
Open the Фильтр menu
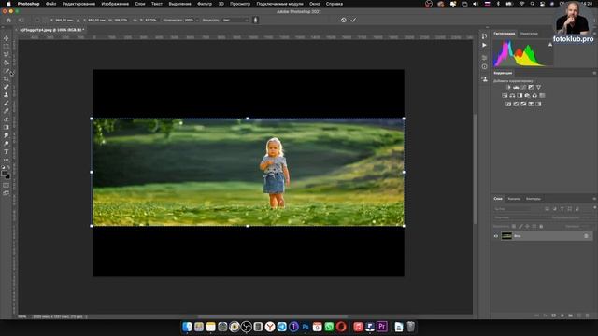tap(205, 4)
